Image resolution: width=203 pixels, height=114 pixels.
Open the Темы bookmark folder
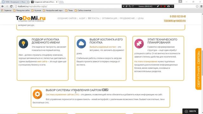(69, 10)
